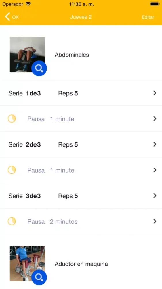Viewport: 162px width, 289px height.
Task: Open the Abdominales exercise thumbnail
Action: click(27, 55)
